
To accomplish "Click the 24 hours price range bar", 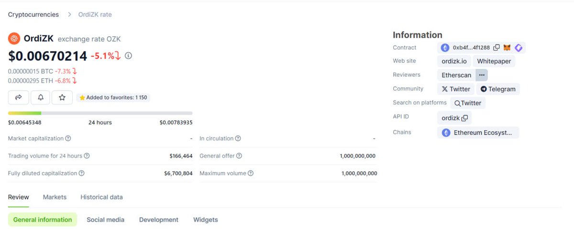I will 100,113.
